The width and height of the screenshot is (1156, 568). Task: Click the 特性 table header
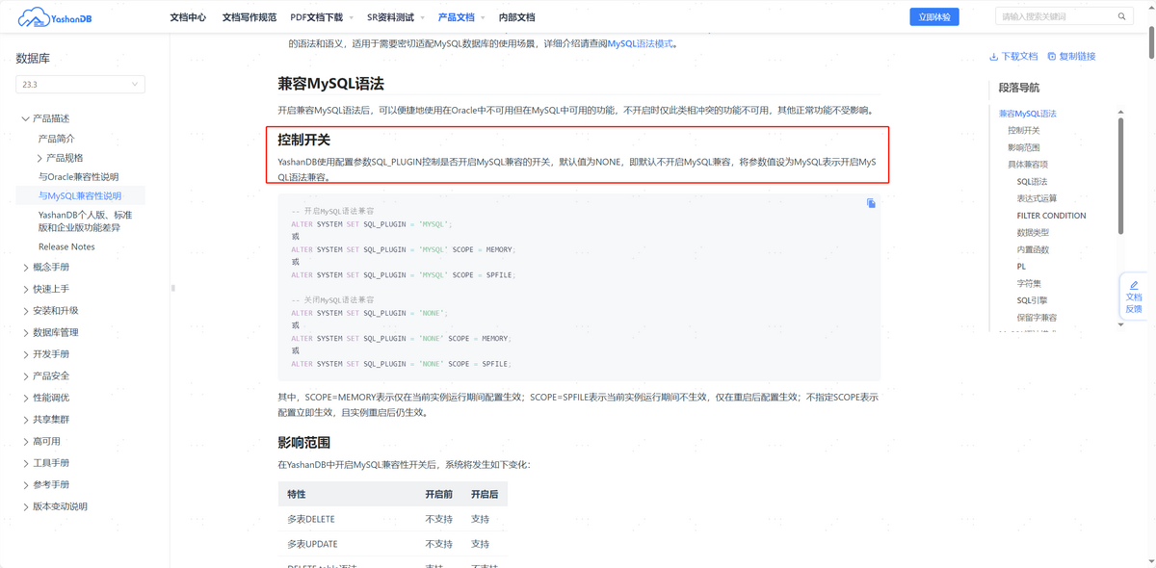pyautogui.click(x=297, y=494)
